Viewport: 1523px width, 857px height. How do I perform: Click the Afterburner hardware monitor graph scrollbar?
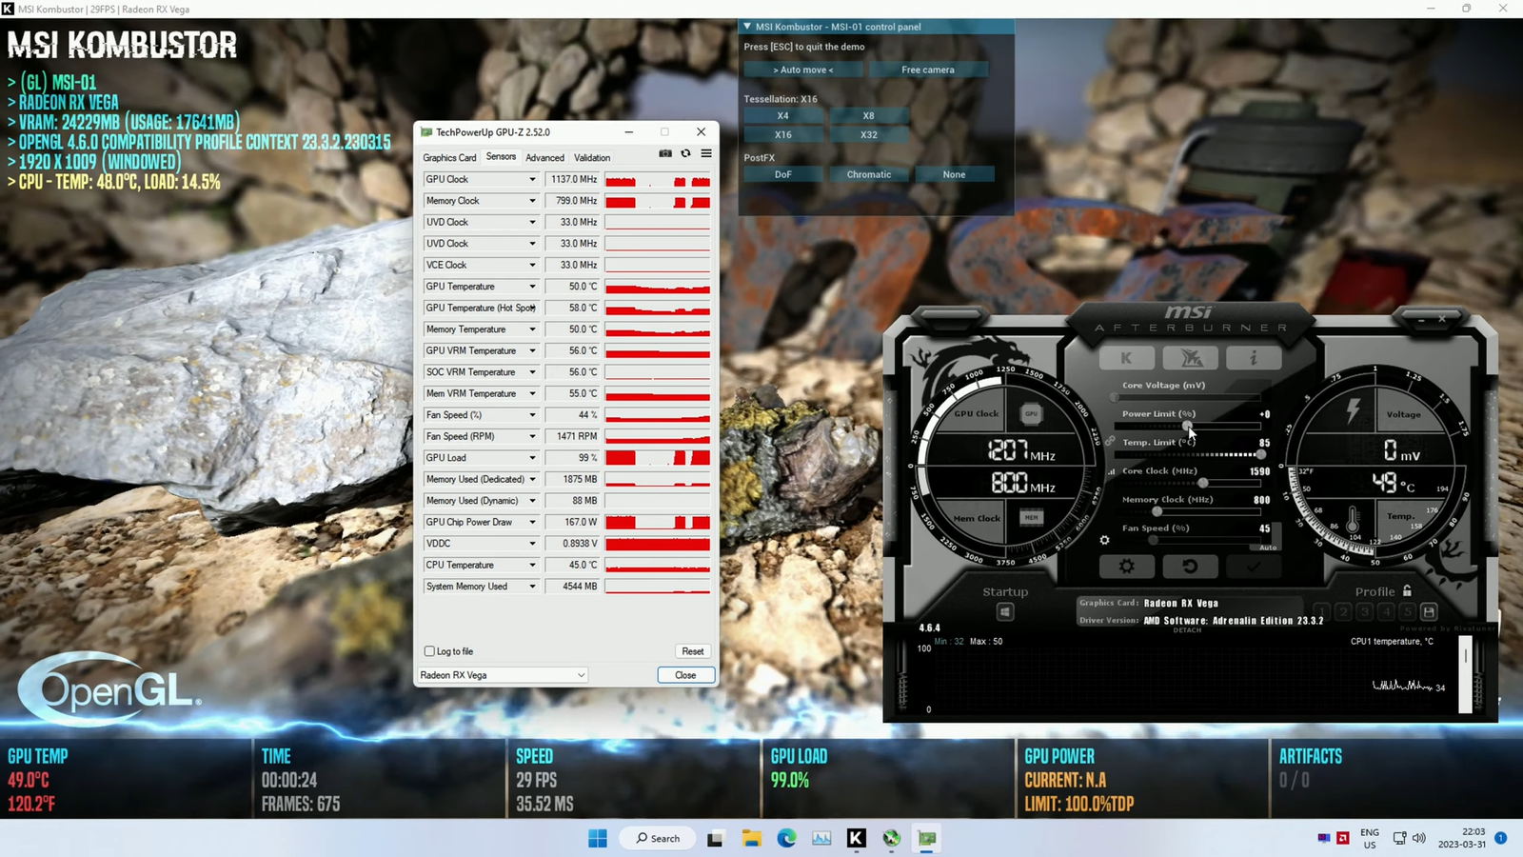tap(1466, 675)
